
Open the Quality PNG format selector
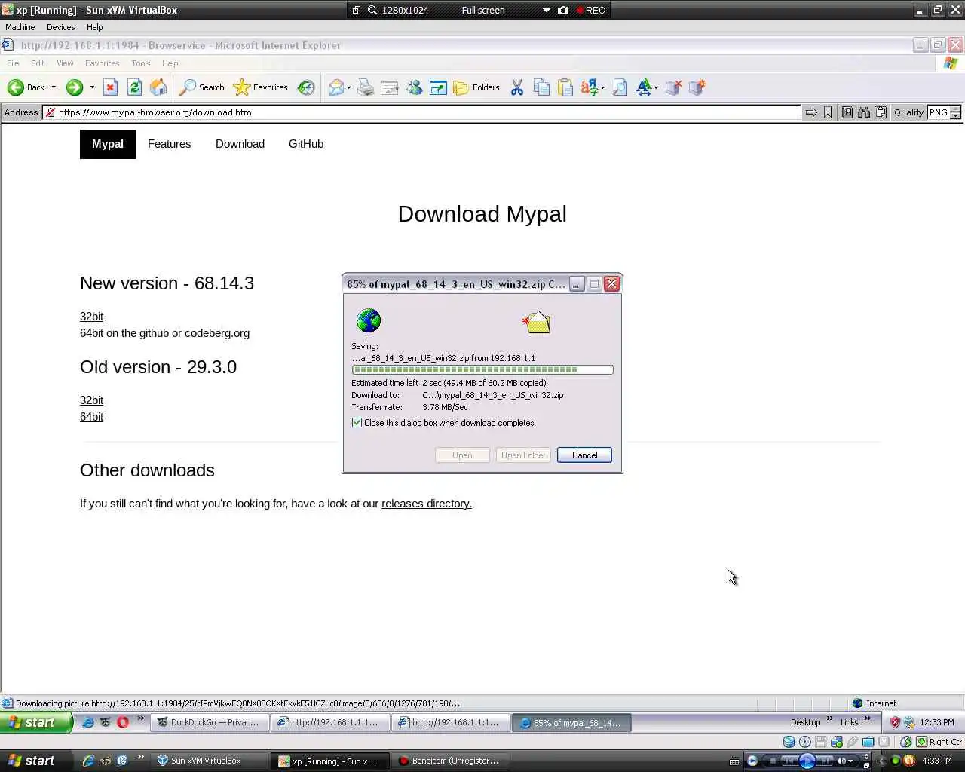(x=944, y=112)
